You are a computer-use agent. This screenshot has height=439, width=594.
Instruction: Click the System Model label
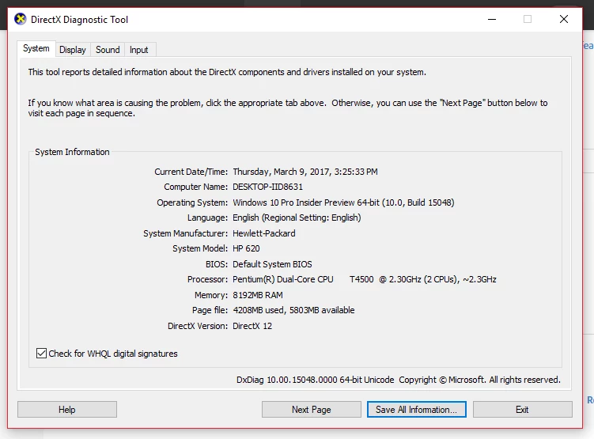200,248
